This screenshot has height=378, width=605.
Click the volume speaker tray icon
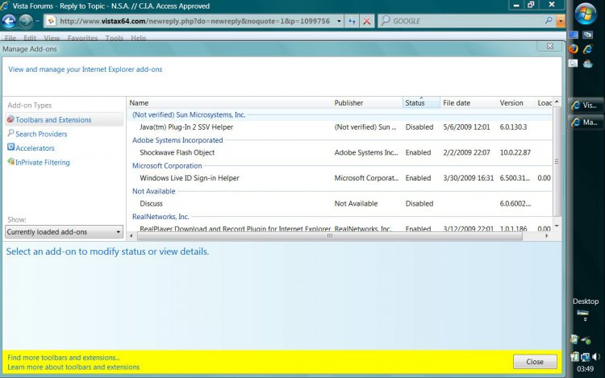pos(596,357)
